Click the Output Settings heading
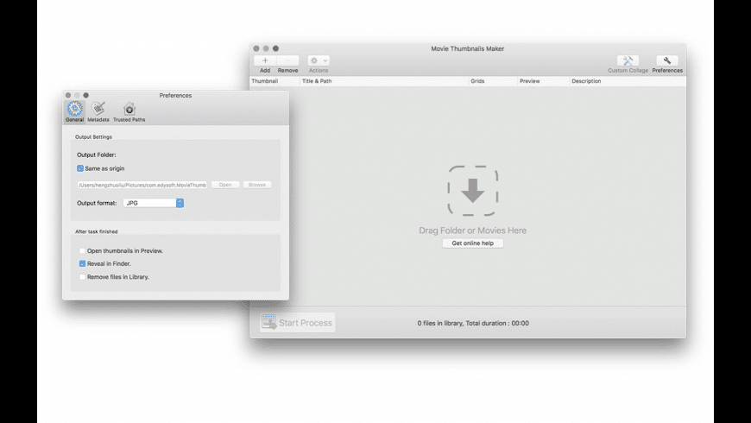 tap(93, 137)
